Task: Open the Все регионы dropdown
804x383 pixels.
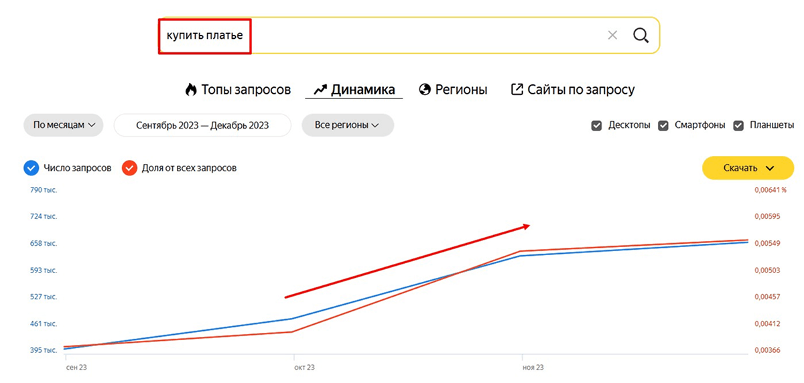Action: click(347, 125)
